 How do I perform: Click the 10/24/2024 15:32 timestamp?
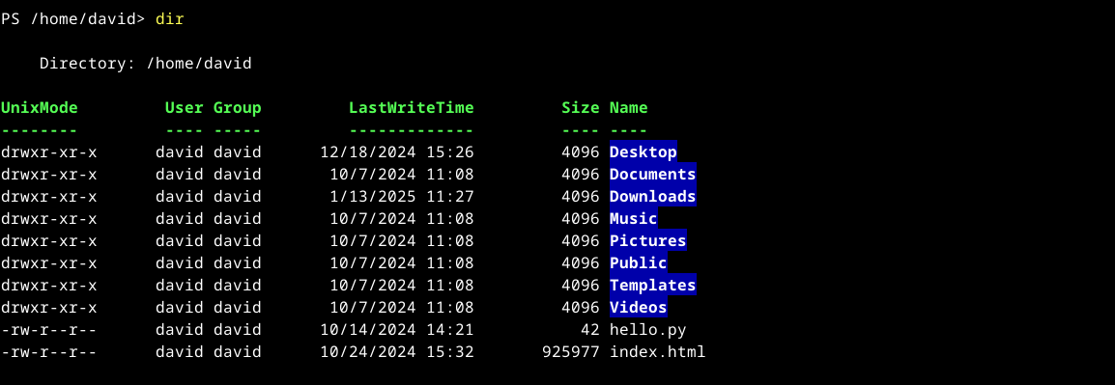(x=397, y=351)
